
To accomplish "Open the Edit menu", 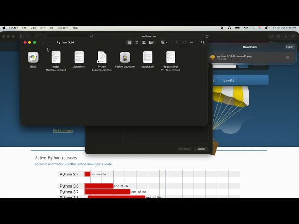I will coord(33,28).
